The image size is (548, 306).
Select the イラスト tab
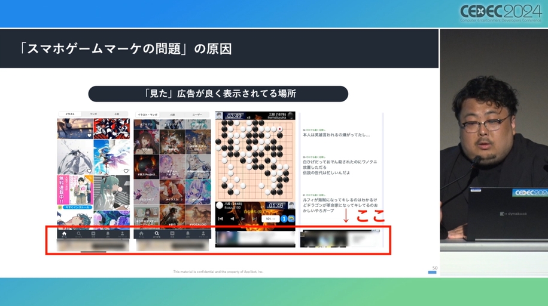tap(70, 114)
